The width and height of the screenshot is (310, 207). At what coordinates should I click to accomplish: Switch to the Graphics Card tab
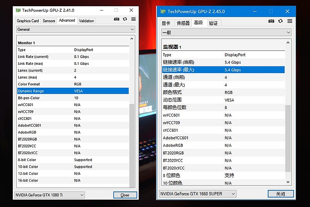tap(28, 21)
